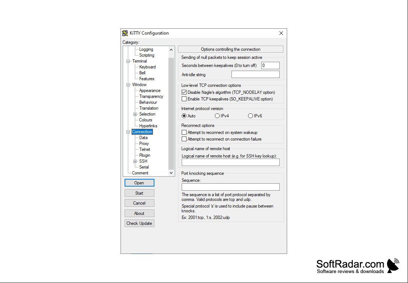This screenshot has width=408, height=283.
Task: Select the SSH category
Action: [x=143, y=161]
